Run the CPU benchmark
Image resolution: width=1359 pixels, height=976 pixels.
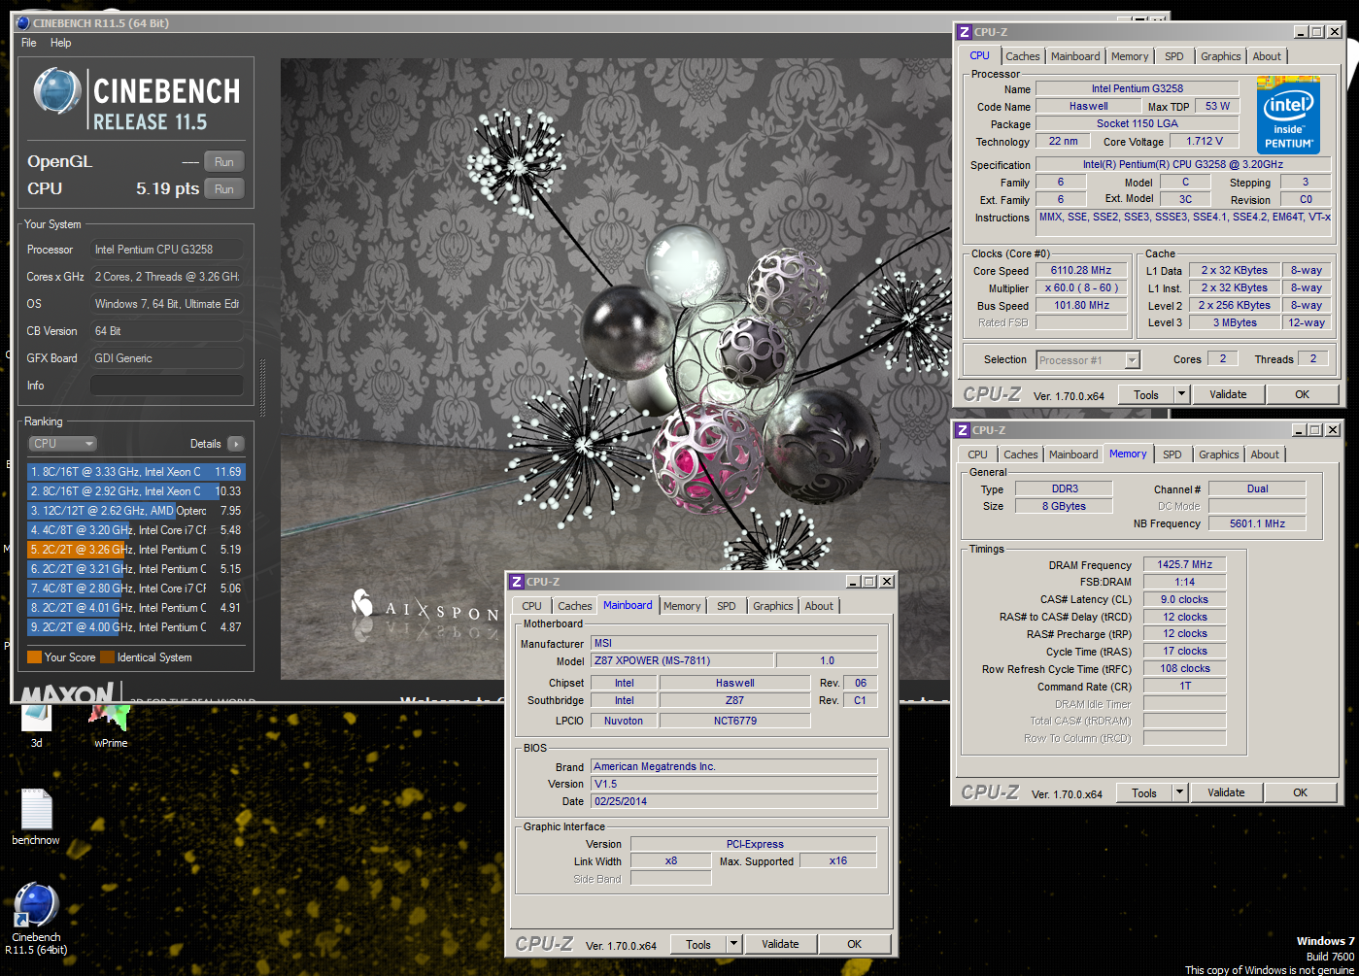coord(224,189)
